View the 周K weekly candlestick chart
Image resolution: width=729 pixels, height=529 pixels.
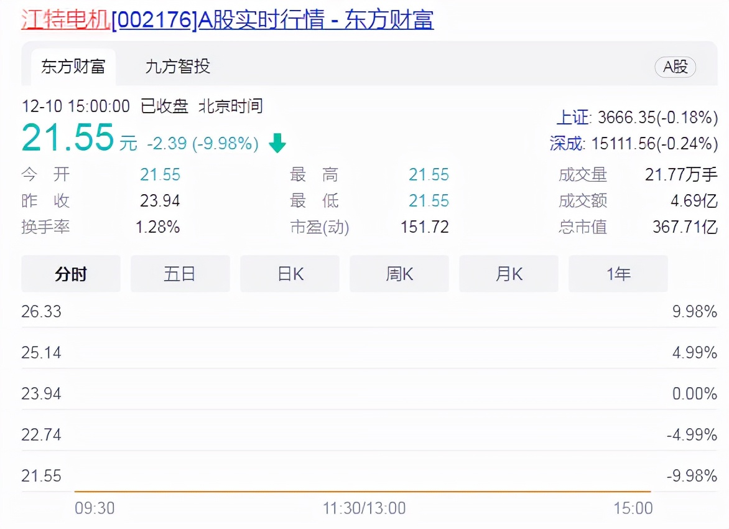(399, 273)
